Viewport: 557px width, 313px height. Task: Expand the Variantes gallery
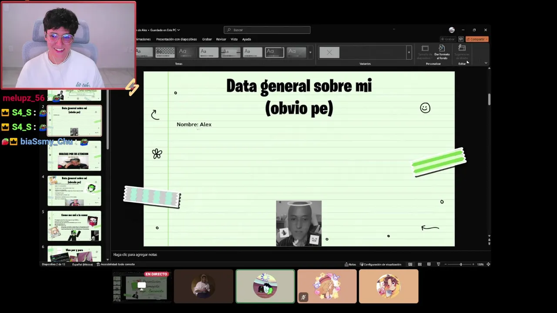tap(409, 52)
